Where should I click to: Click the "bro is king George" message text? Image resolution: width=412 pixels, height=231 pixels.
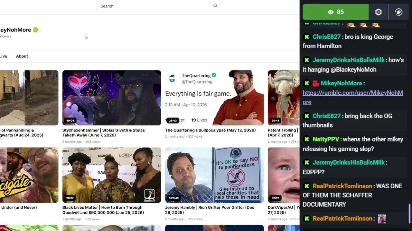[x=348, y=41]
